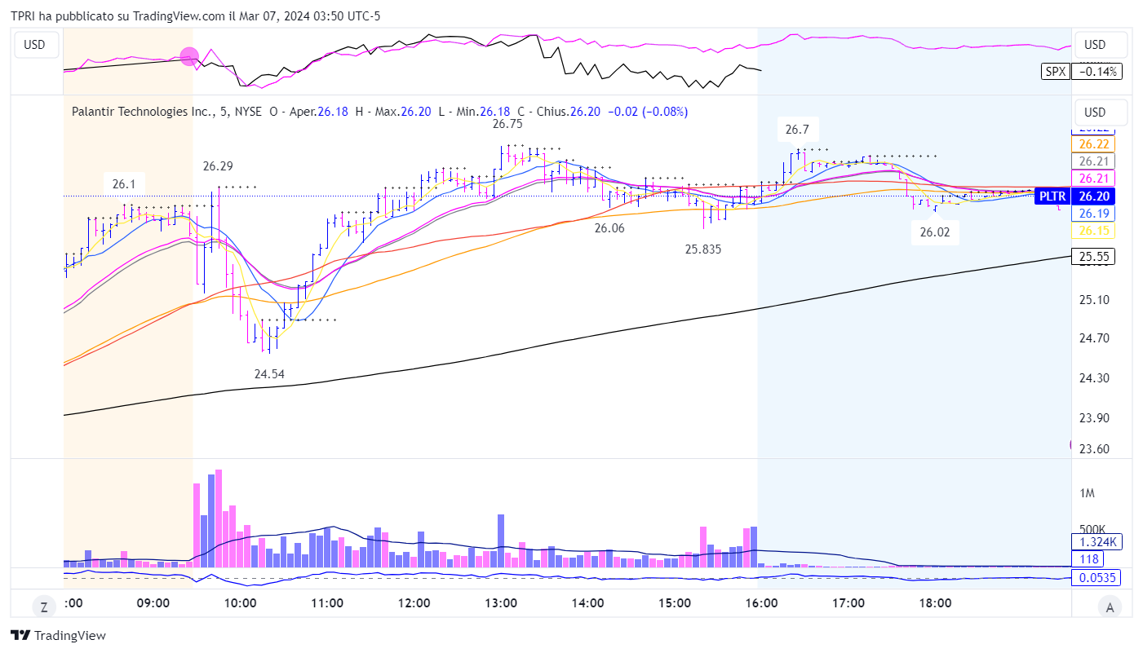Viewport: 1143px width, 653px height.
Task: Open the TPRI published on TradingView.com header text
Action: tap(195, 15)
